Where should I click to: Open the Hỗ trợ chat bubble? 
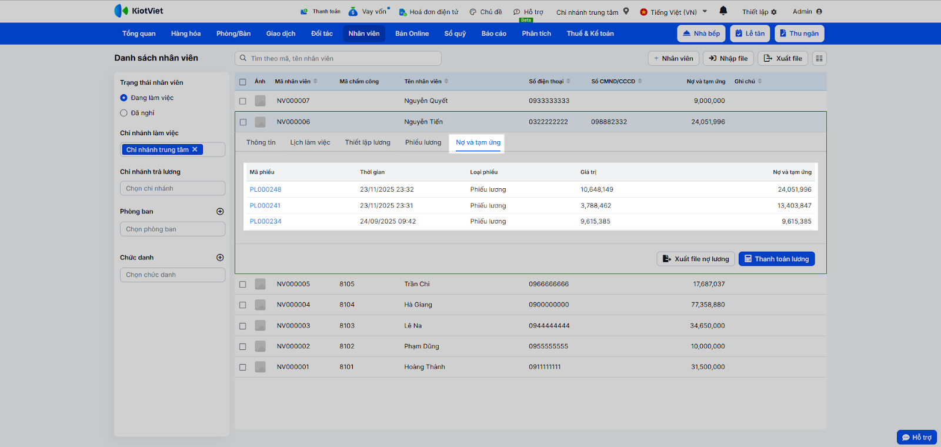916,437
